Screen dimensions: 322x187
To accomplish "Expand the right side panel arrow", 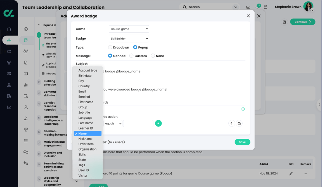I will point(319,105).
